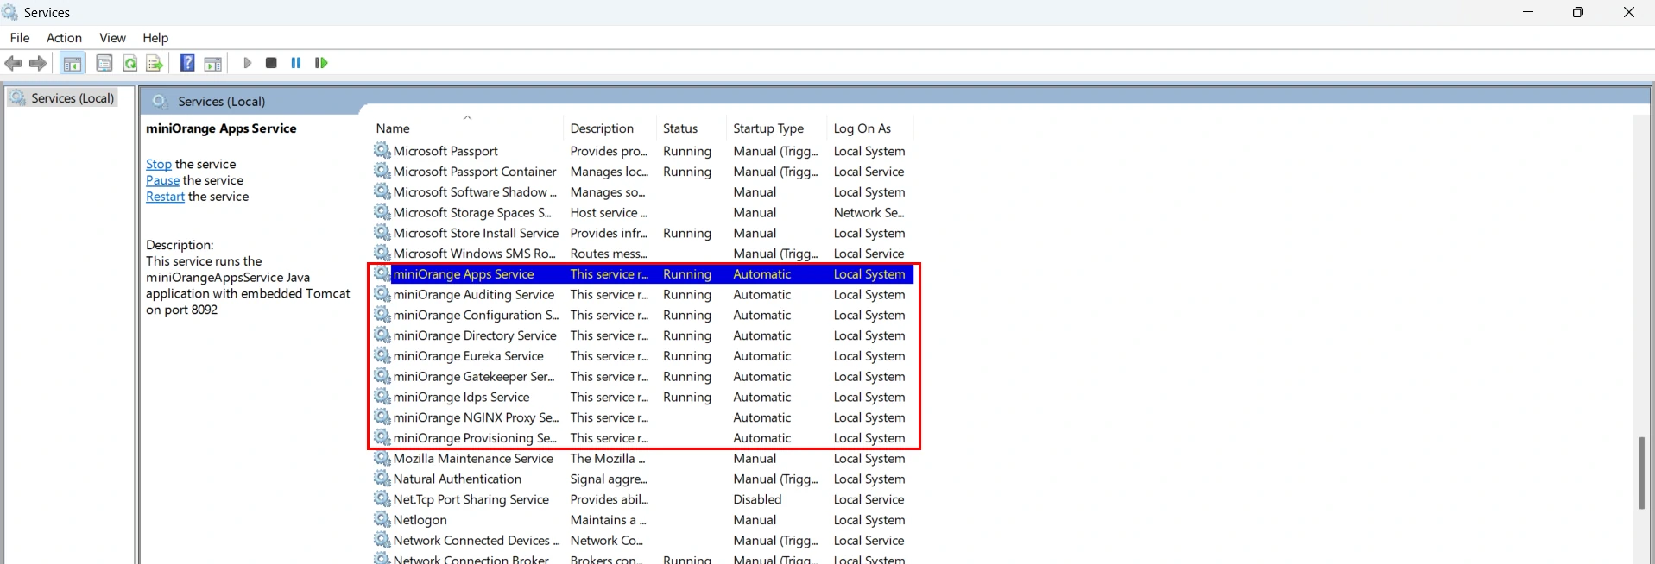Image resolution: width=1655 pixels, height=564 pixels.
Task: Select miniOrange Gatekeeper Ser... row
Action: pyautogui.click(x=643, y=377)
